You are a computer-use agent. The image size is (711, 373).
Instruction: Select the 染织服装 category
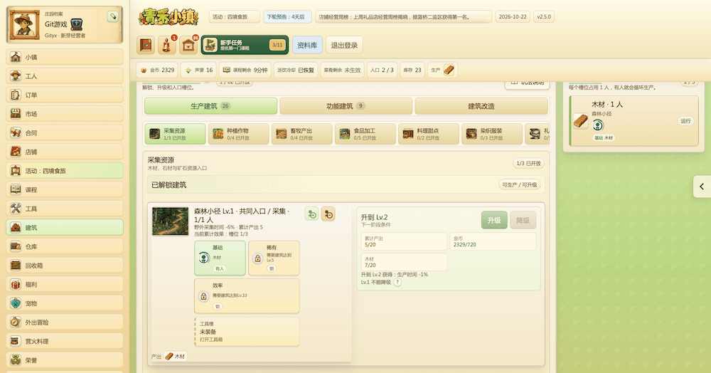[492, 134]
